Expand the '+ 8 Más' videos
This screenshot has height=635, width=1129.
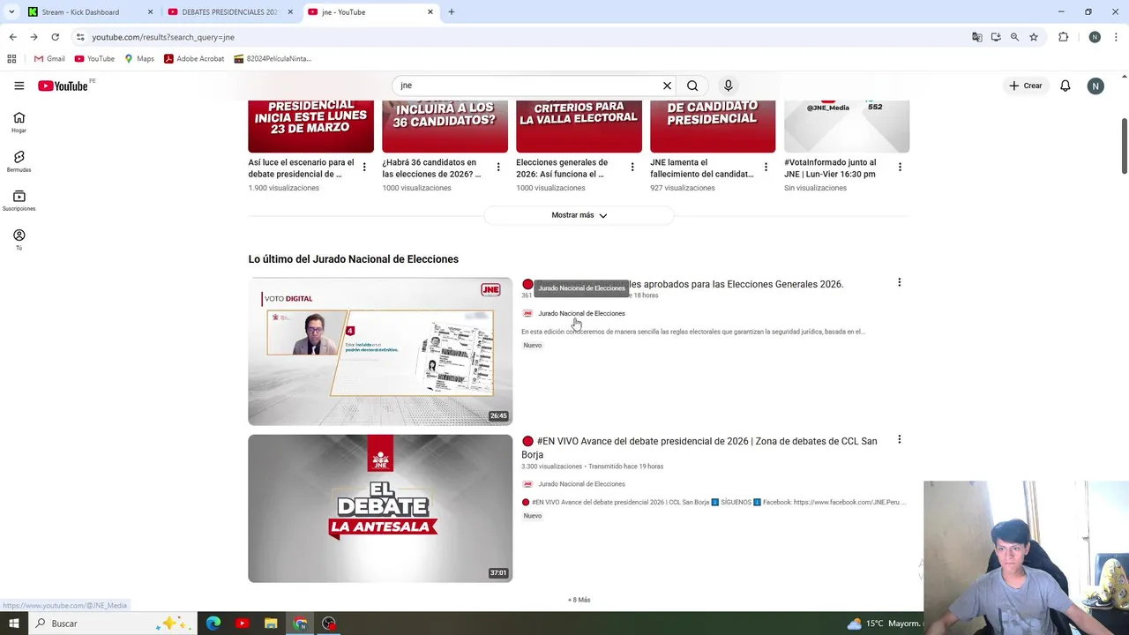point(579,600)
